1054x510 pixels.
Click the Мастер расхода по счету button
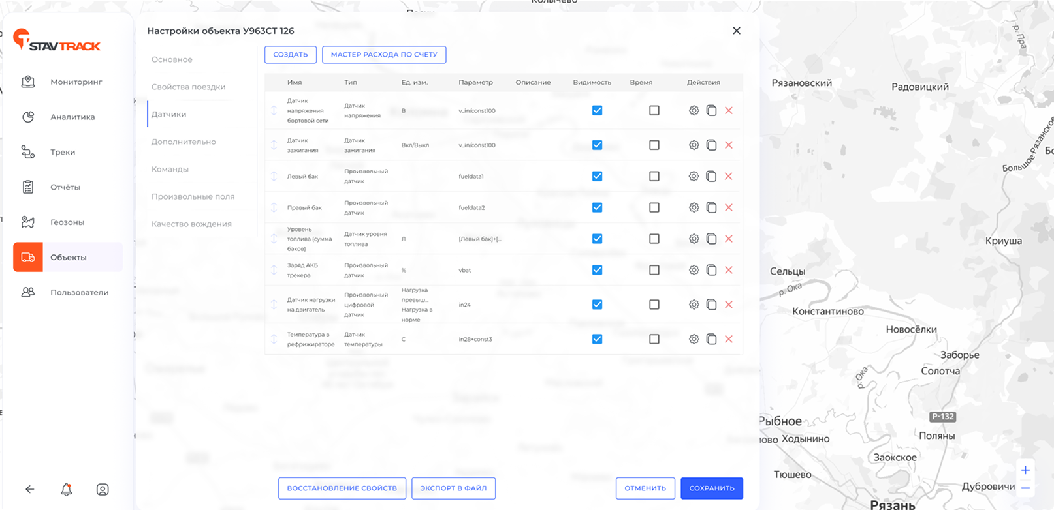[384, 55]
